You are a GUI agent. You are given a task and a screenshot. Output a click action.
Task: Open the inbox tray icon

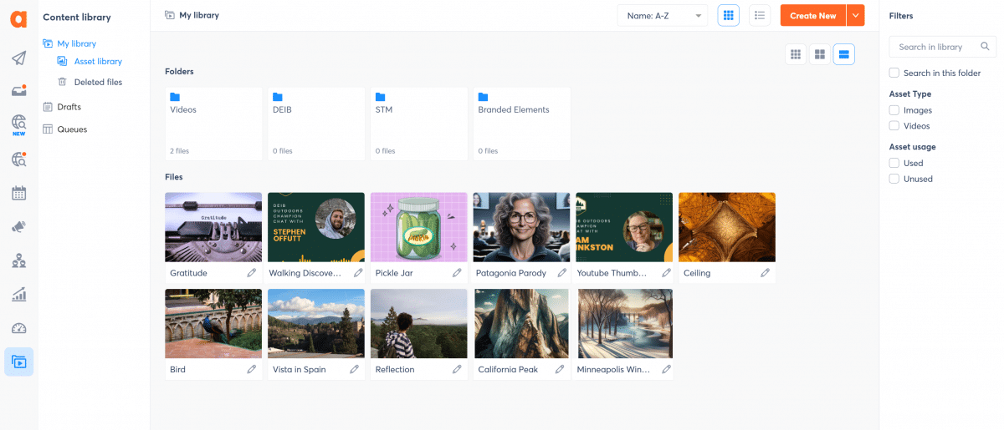(x=18, y=91)
